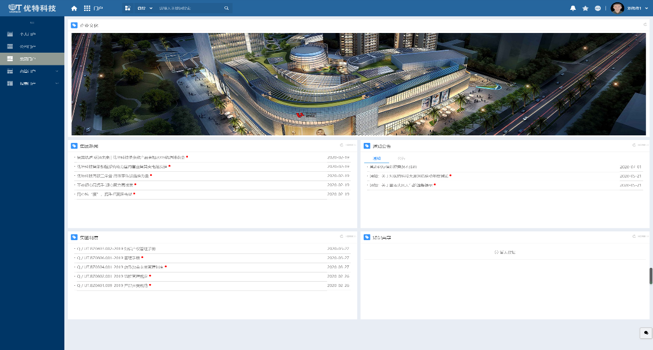Click the page's vertical scrollbar thumb
The width and height of the screenshot is (653, 350).
pos(651,276)
